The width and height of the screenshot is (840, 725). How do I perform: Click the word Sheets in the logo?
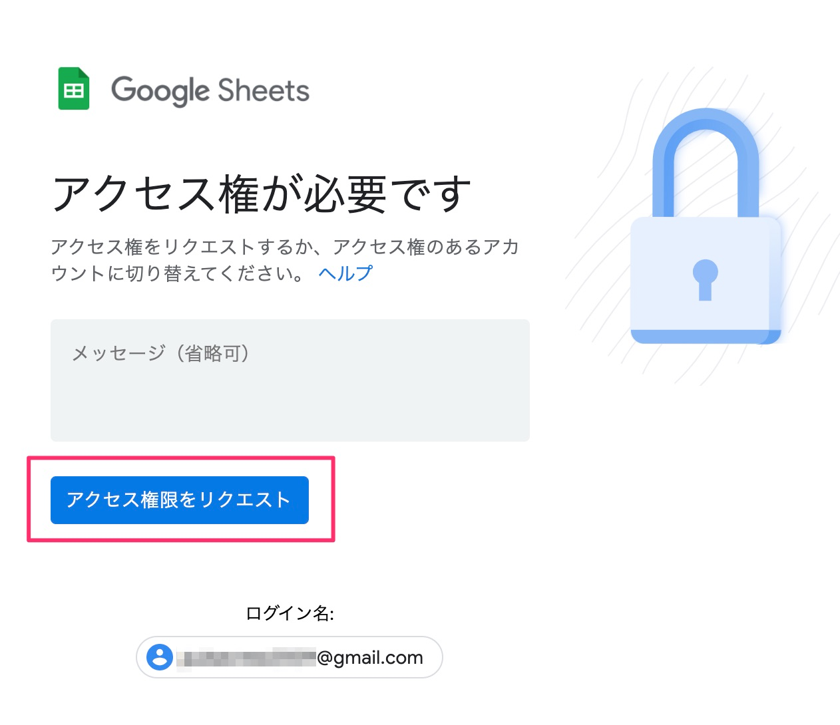coord(264,90)
